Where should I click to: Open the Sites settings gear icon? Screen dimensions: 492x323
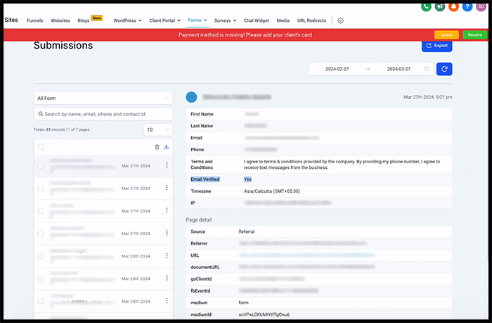[340, 20]
